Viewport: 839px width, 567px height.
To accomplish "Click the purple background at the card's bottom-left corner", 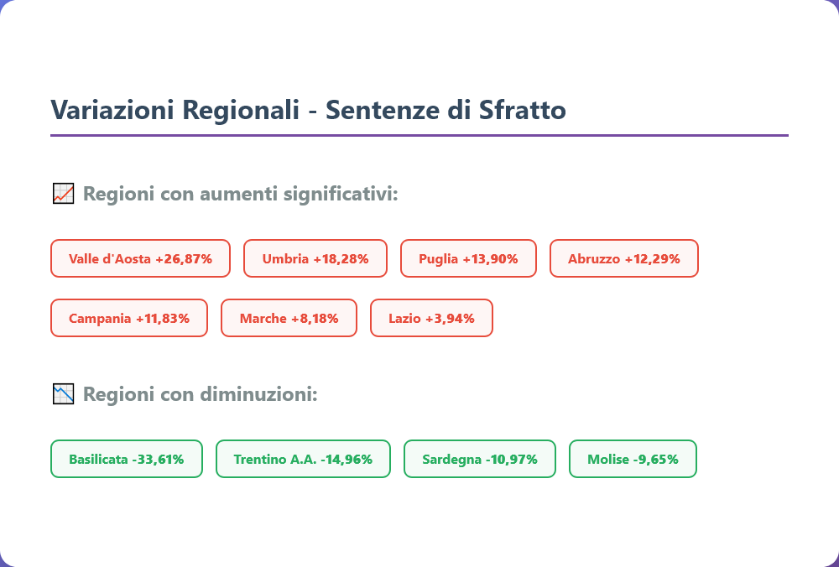I will [x=3, y=564].
